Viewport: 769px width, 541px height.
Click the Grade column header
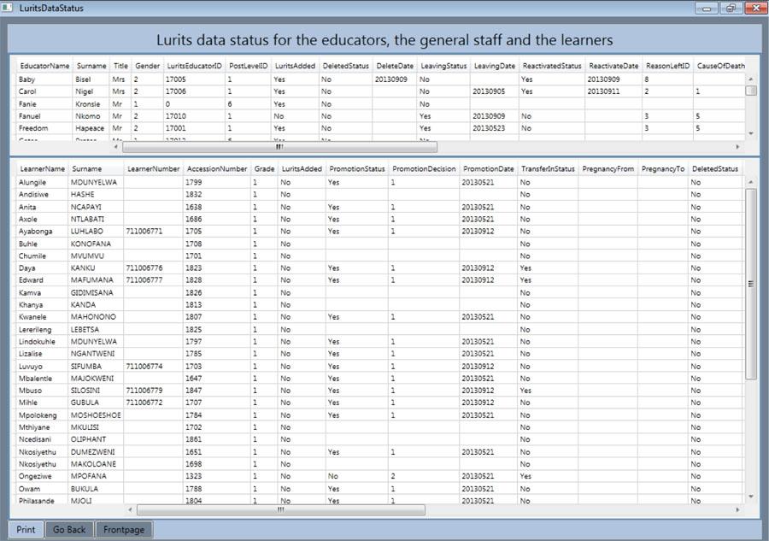pos(264,169)
